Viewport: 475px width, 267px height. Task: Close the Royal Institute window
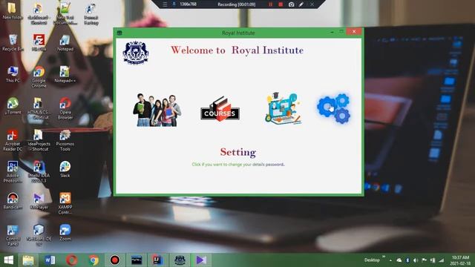(354, 31)
